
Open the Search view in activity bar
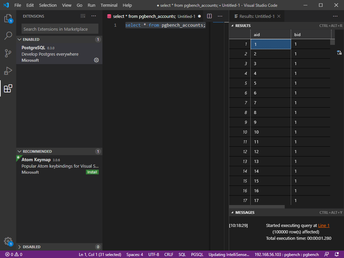pyautogui.click(x=8, y=35)
